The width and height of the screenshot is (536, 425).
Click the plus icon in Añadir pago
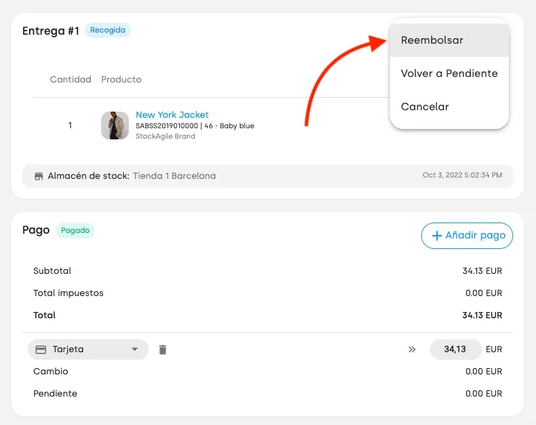(437, 236)
